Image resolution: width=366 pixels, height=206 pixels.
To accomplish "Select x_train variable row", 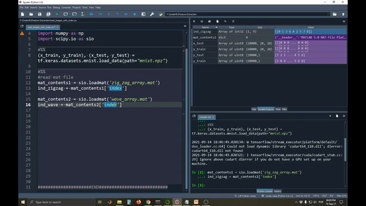I will tap(269, 49).
